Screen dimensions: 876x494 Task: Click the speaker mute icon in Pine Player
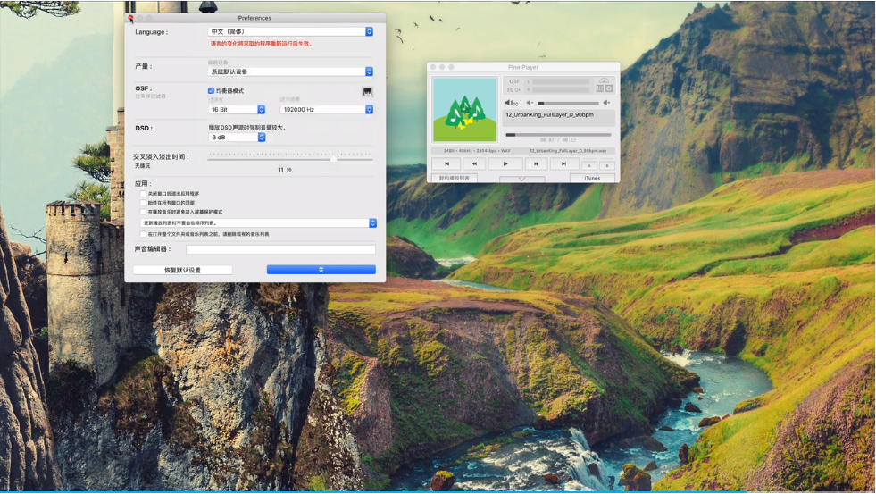511,103
